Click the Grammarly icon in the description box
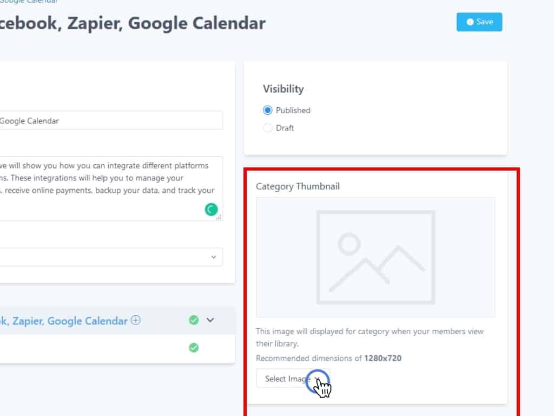 [x=211, y=210]
